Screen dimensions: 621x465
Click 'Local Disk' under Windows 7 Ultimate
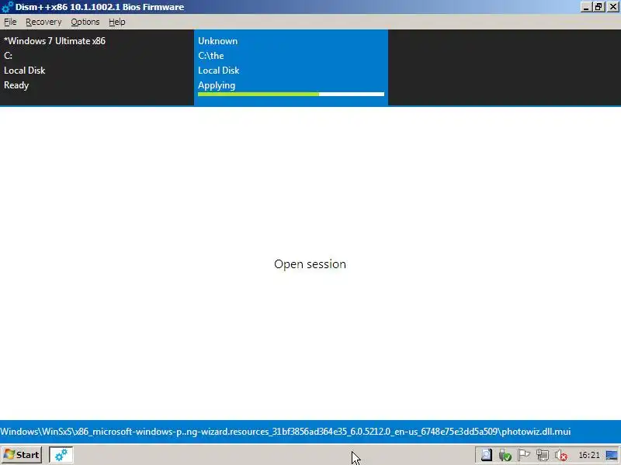[25, 71]
